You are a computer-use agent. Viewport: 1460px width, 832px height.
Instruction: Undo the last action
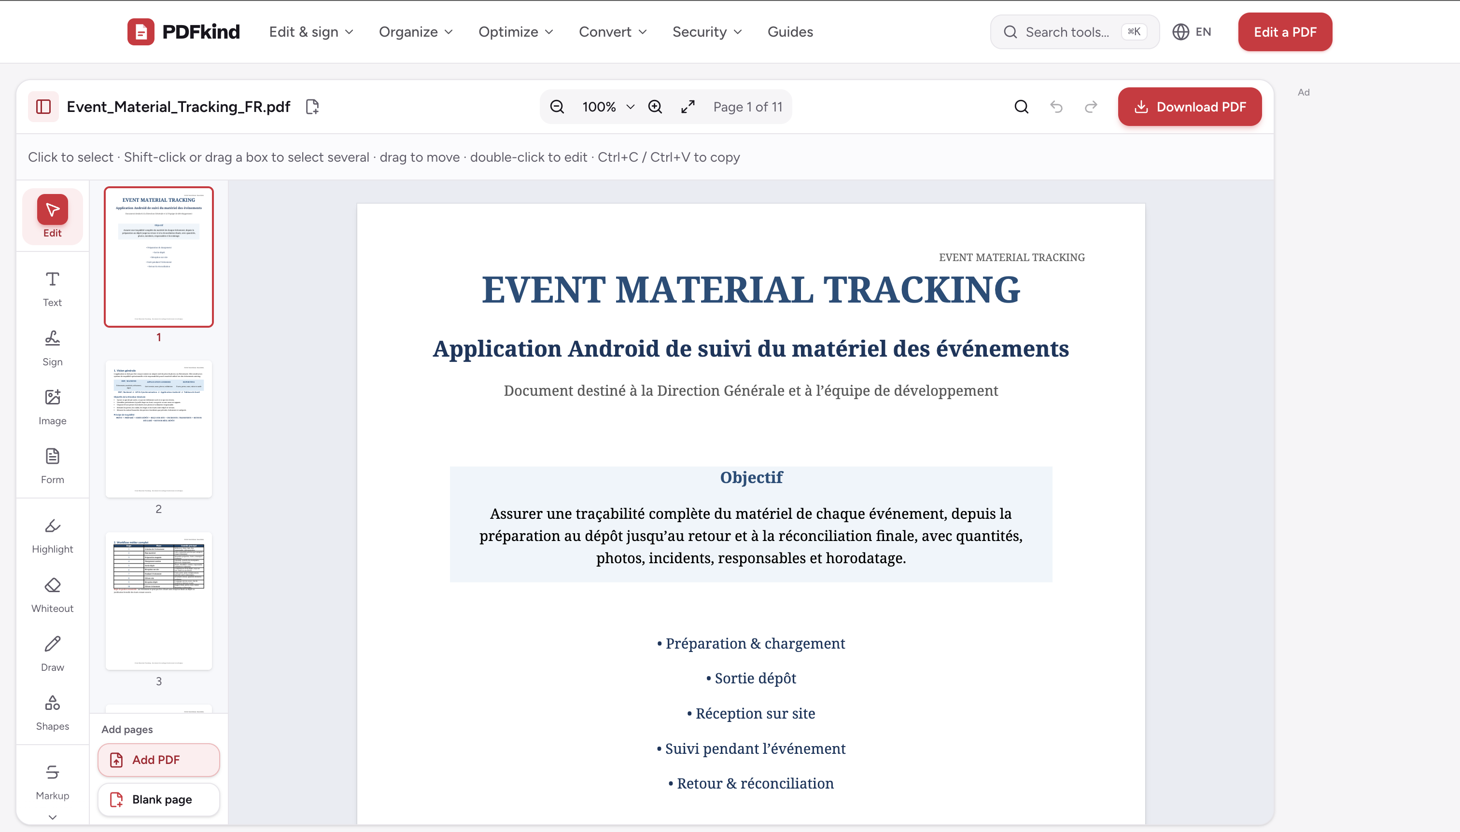tap(1056, 107)
